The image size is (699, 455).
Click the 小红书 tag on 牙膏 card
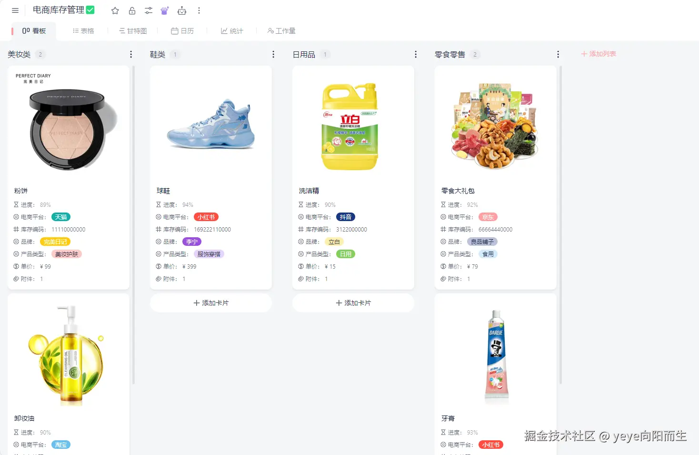(x=491, y=445)
